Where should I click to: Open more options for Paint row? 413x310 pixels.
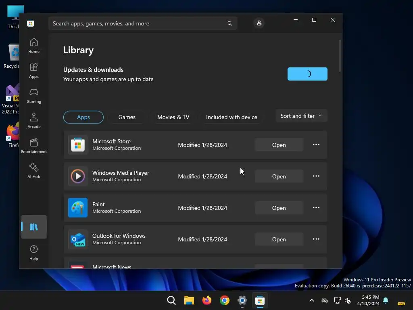pyautogui.click(x=316, y=208)
